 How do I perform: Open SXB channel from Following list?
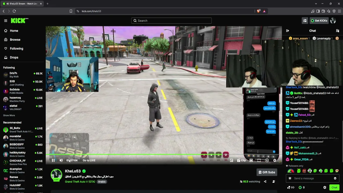[x=23, y=83]
